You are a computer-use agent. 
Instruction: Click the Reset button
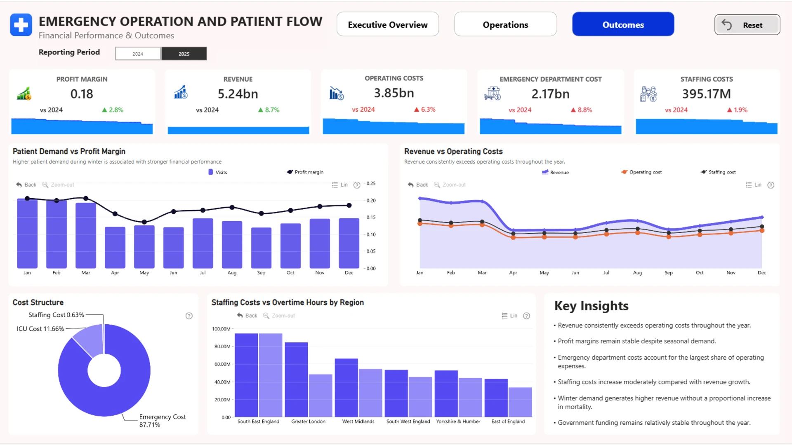[747, 25]
